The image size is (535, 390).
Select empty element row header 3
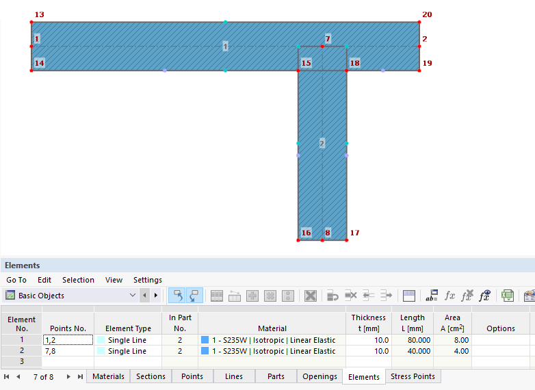coord(21,361)
